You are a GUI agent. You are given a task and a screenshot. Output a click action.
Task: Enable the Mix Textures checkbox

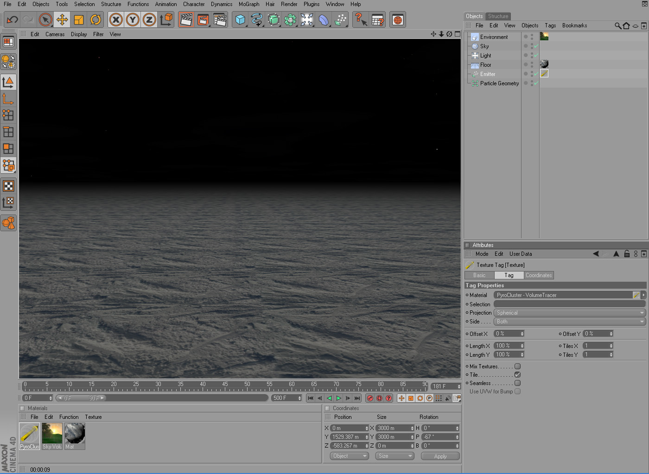[x=517, y=367]
